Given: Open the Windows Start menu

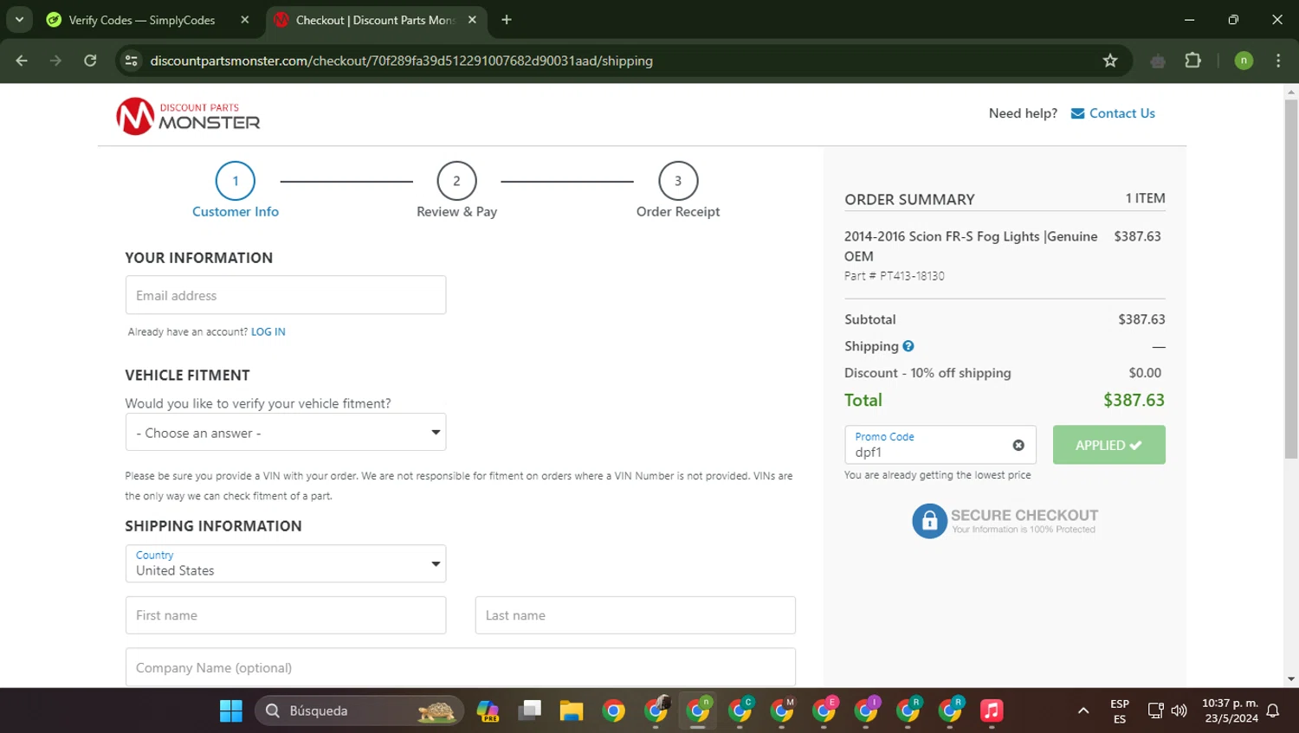Looking at the screenshot, I should pos(231,710).
